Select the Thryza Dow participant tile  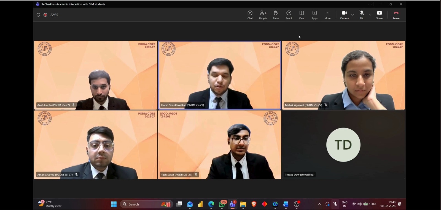pos(343,145)
